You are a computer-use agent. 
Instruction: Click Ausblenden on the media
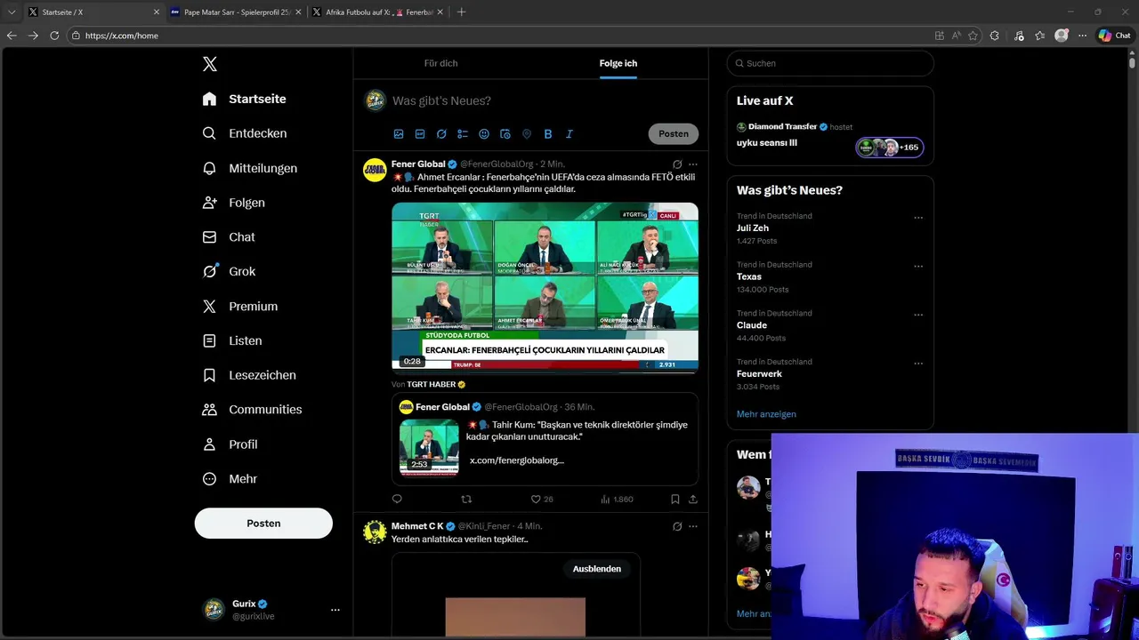(x=597, y=569)
